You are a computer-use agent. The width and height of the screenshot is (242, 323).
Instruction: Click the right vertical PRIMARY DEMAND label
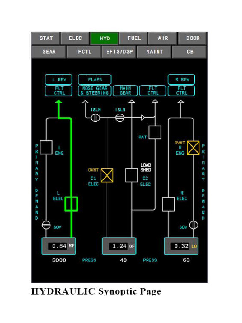click(203, 182)
